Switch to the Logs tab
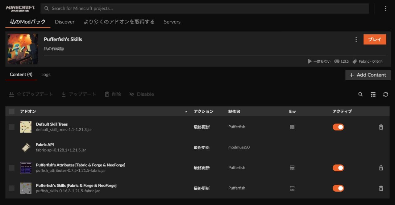 pos(46,74)
